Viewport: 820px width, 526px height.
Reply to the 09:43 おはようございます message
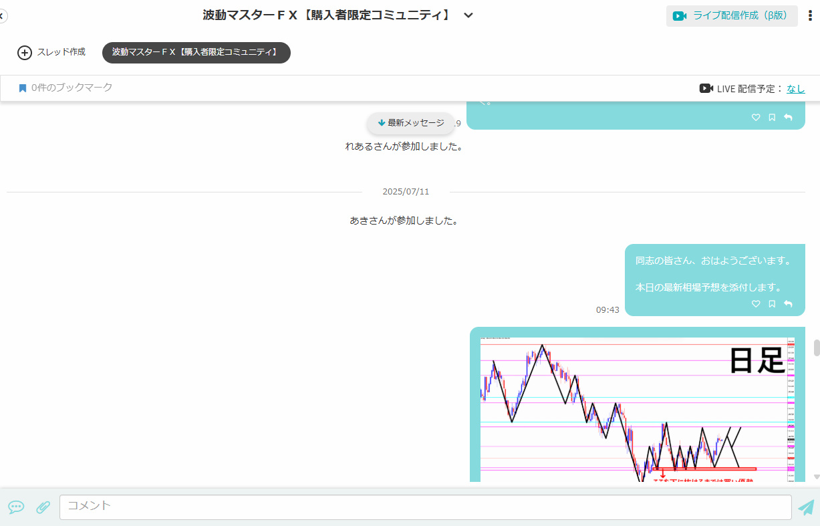coord(788,303)
